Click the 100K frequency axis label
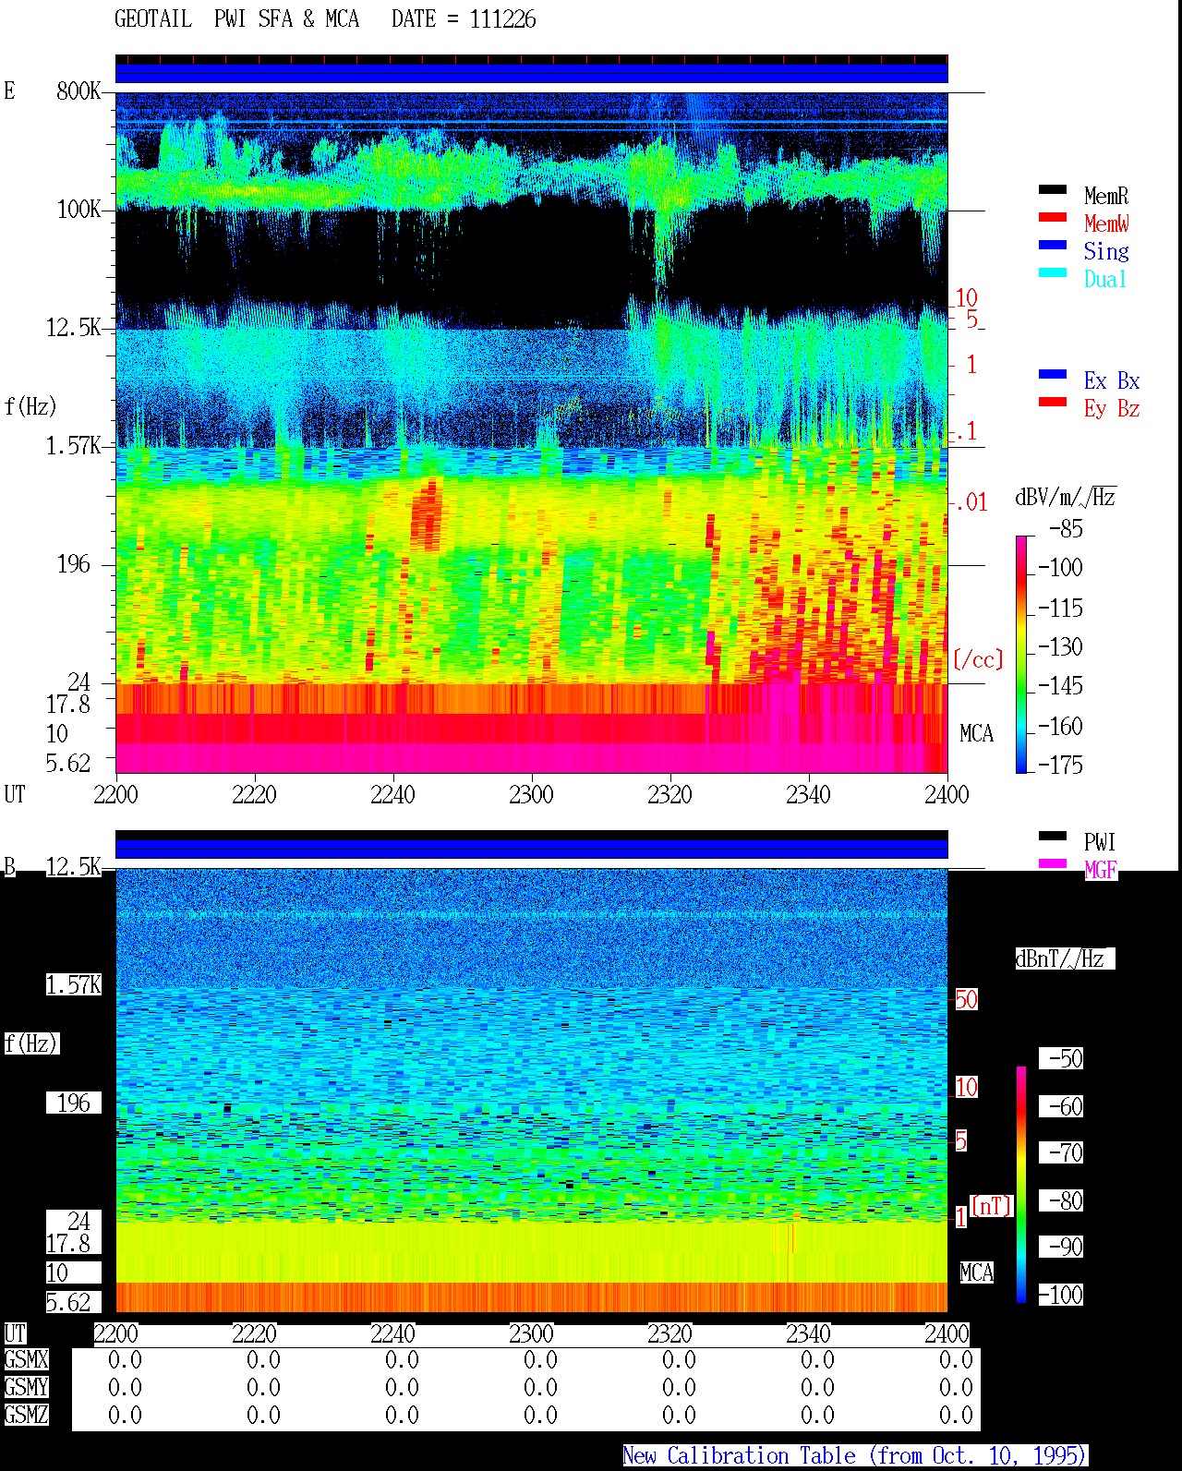 [x=78, y=209]
